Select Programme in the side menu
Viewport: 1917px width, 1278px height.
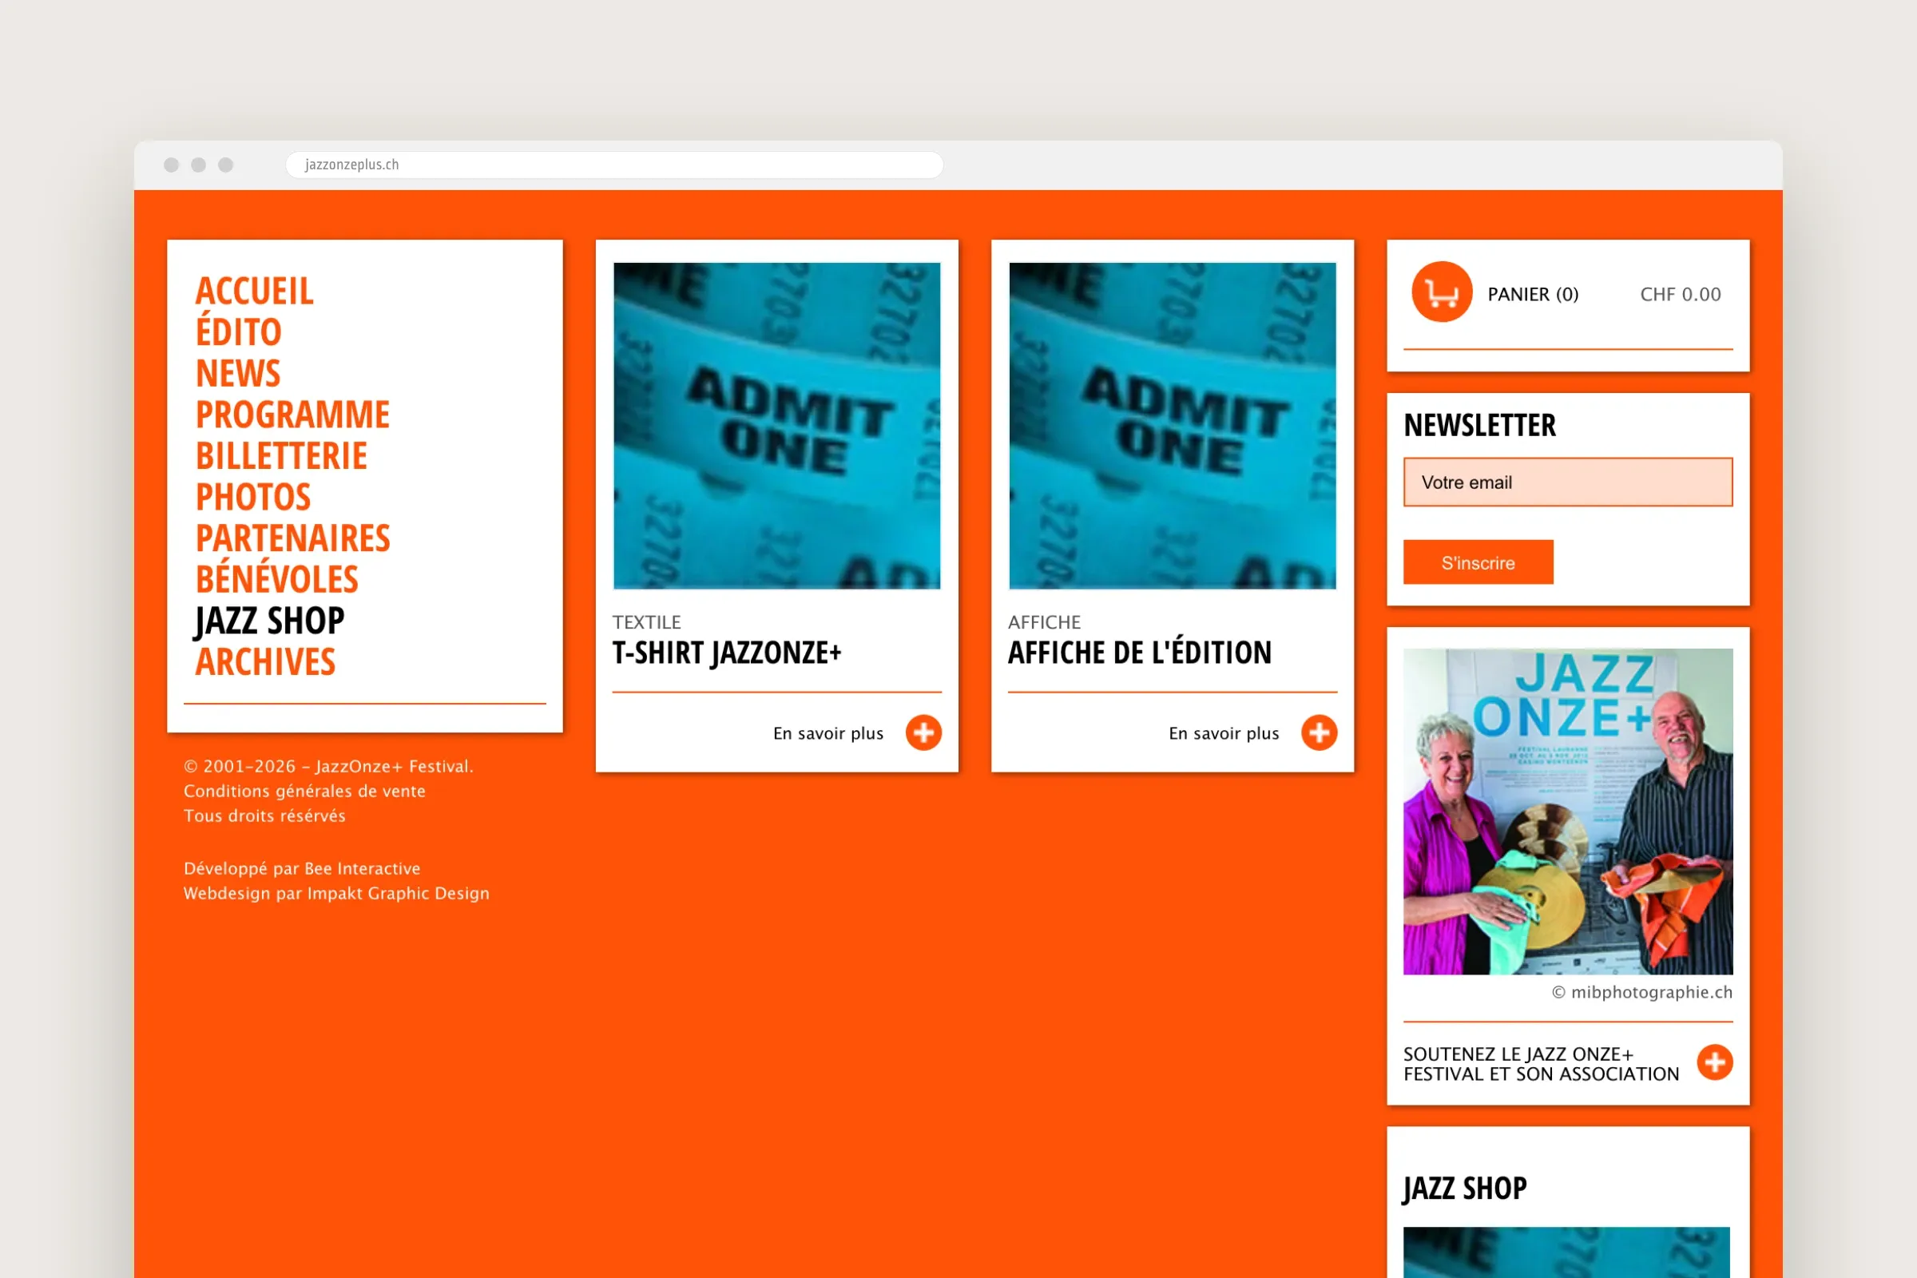(292, 415)
